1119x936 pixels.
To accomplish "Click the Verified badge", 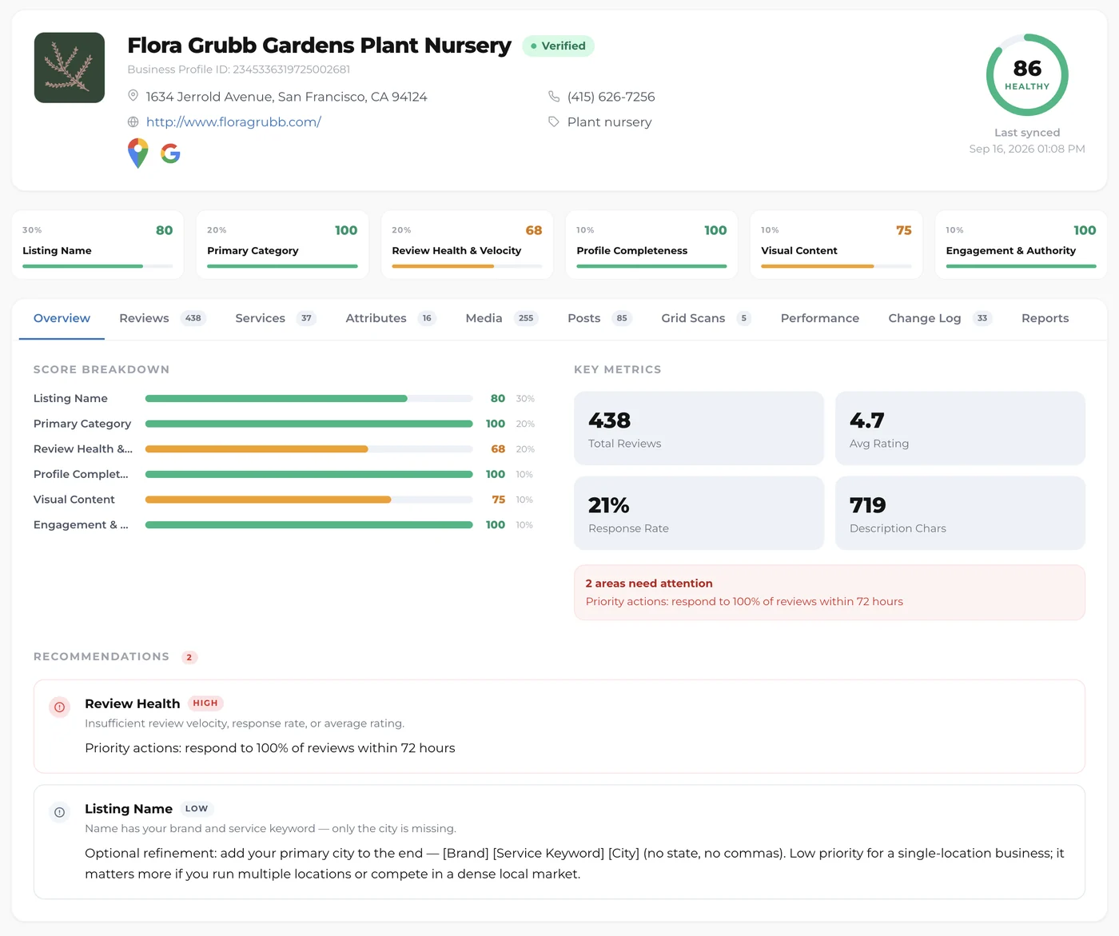I will point(559,46).
